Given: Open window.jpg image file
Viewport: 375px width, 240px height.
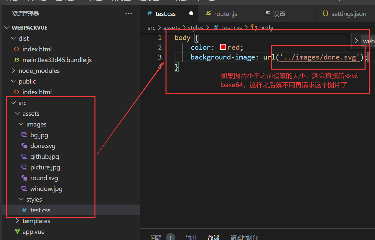Looking at the screenshot, I should [46, 189].
